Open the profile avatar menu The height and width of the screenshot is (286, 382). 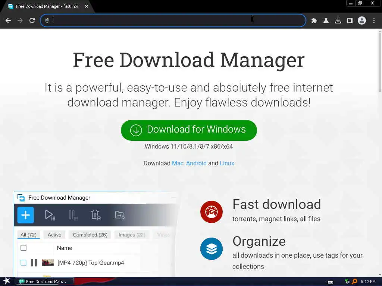click(x=362, y=20)
